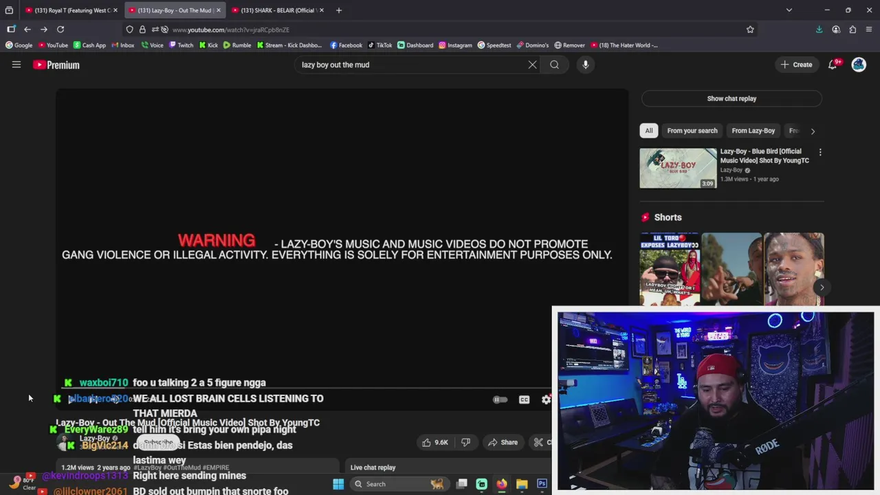Select Lazy-Boy Out The Mud tab
This screenshot has width=880, height=495.
click(x=175, y=10)
